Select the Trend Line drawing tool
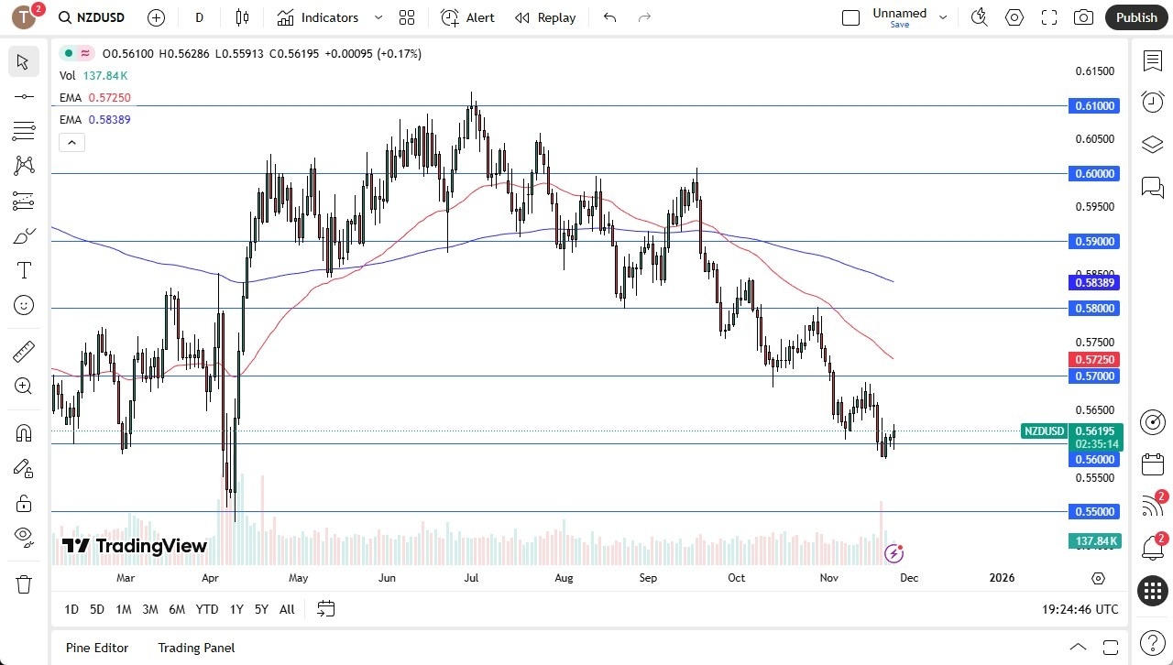 click(x=23, y=96)
